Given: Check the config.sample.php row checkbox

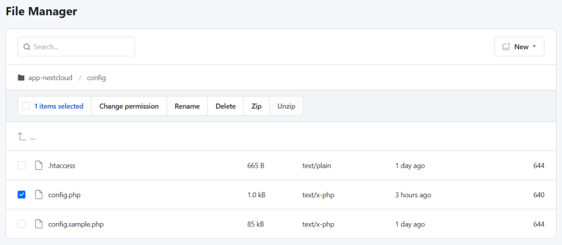Looking at the screenshot, I should (21, 224).
